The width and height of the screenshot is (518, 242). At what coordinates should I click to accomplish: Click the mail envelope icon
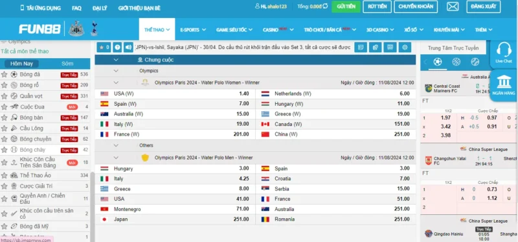point(452,6)
